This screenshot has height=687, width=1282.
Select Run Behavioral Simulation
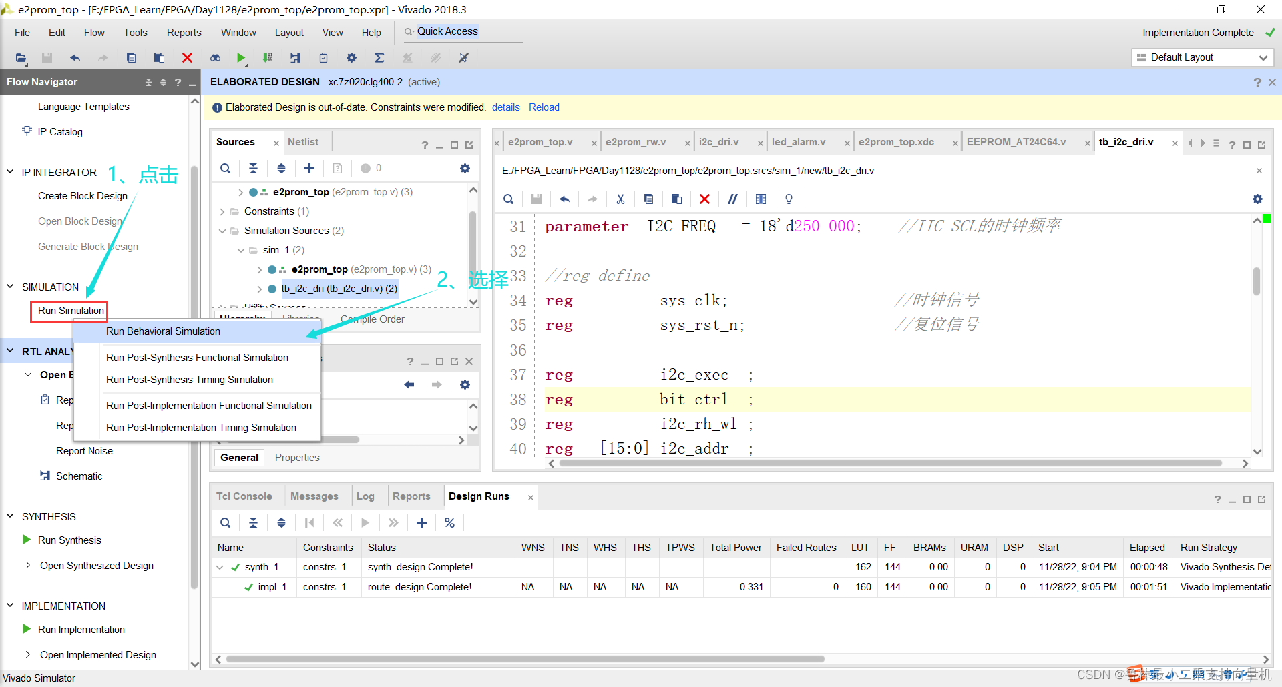[x=197, y=331]
